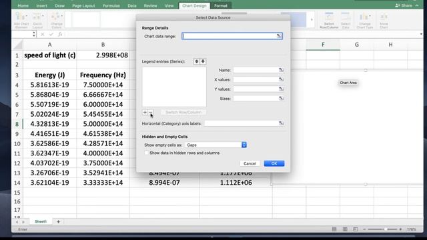Click the Move Chart ribbon icon

[384, 20]
